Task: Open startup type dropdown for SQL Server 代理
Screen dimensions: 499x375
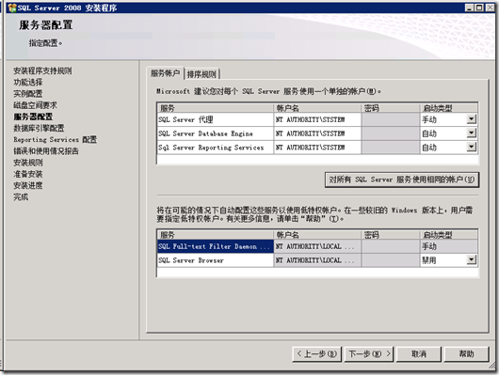Action: point(472,119)
